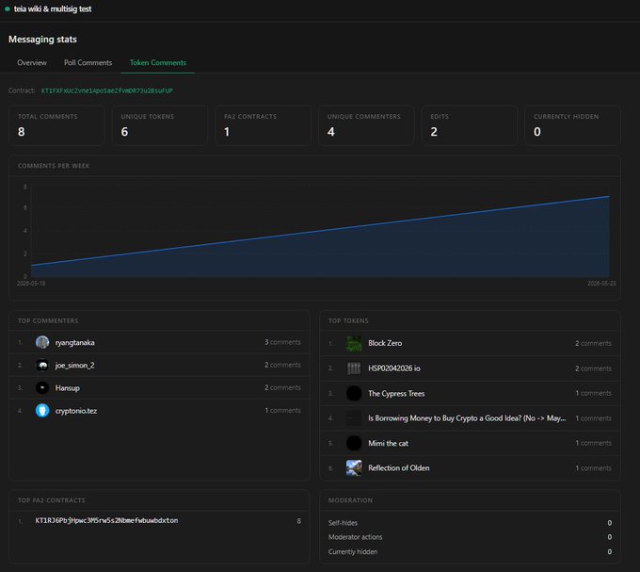Select the Block Zero token title
640x572 pixels.
(x=385, y=343)
